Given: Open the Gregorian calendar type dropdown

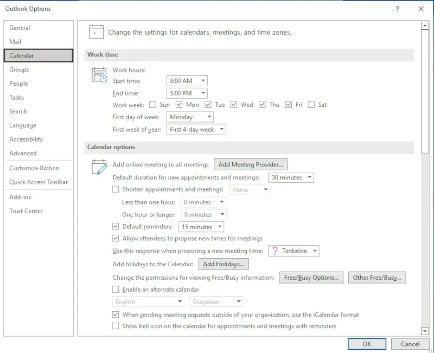Looking at the screenshot, I should (216, 301).
